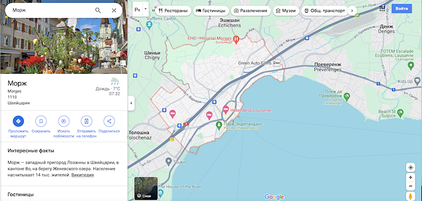The height and width of the screenshot is (201, 422).
Task: Open the Google apps grid icon
Action: (382, 8)
